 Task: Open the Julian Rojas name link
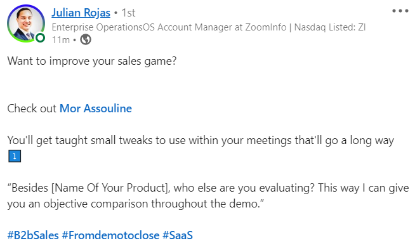point(81,13)
